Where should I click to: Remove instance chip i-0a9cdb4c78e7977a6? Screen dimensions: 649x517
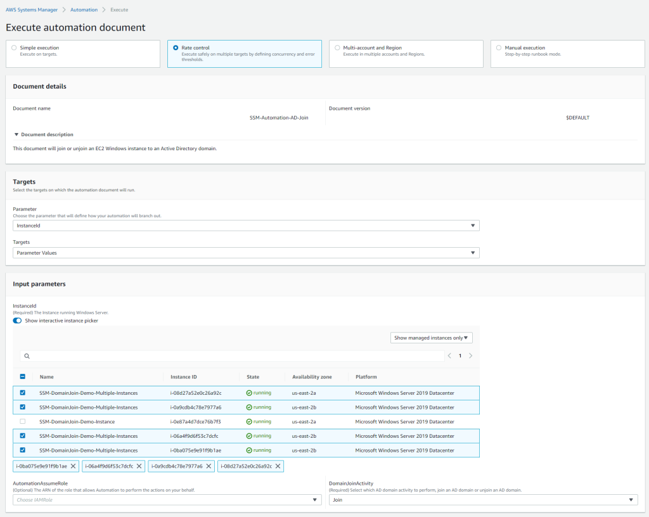coord(209,466)
